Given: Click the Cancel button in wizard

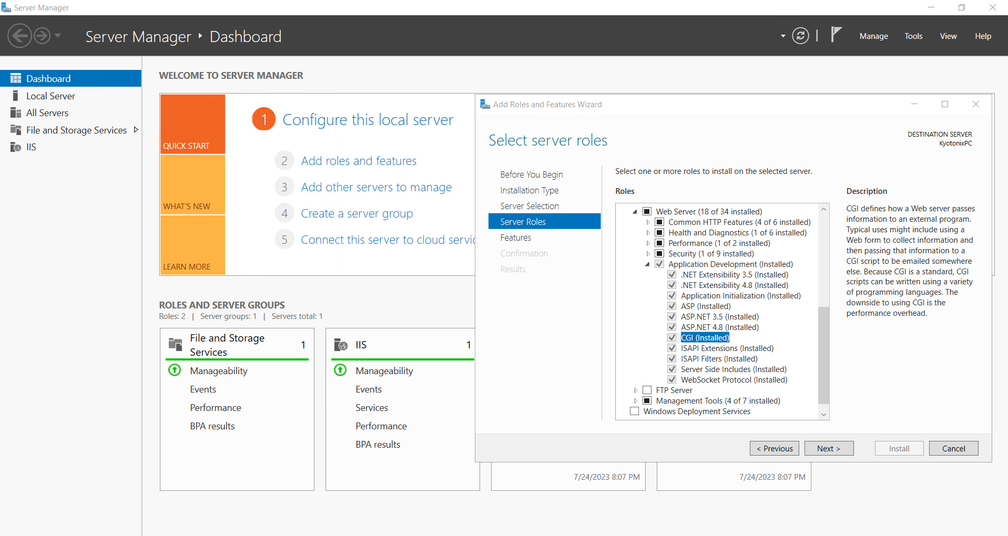Looking at the screenshot, I should click(953, 448).
